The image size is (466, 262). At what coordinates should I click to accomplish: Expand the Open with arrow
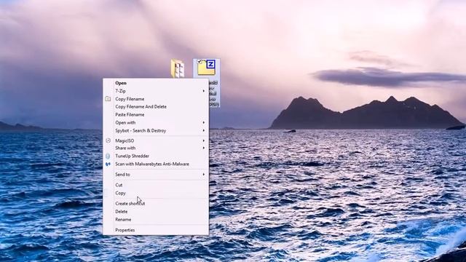tap(204, 122)
